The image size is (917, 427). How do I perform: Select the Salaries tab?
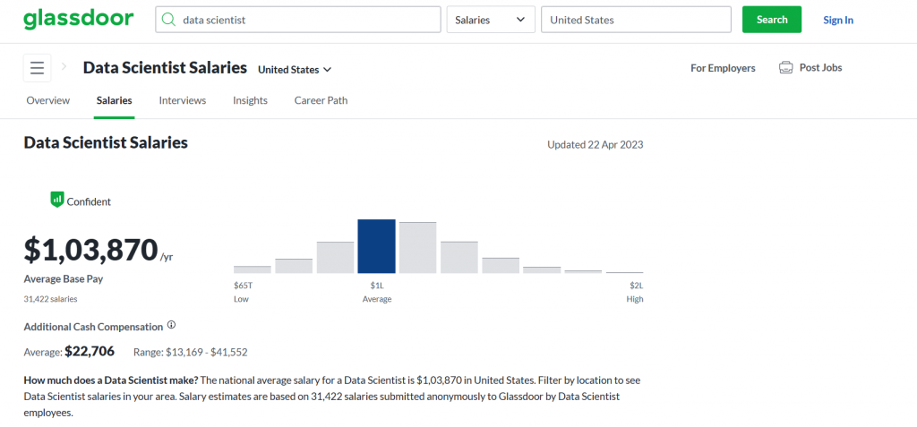[x=114, y=100]
